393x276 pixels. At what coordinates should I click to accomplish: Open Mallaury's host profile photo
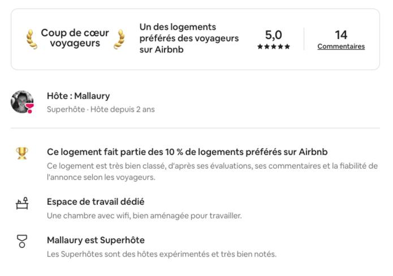22,102
